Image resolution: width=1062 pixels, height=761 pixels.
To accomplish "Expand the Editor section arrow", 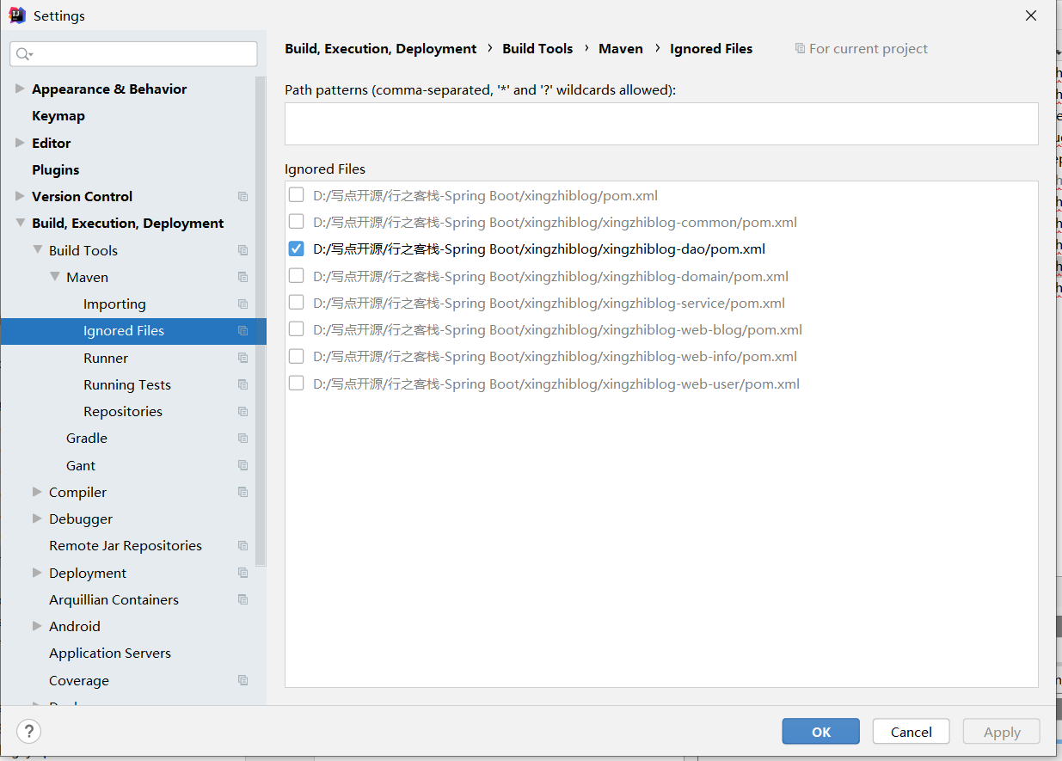I will (x=20, y=143).
